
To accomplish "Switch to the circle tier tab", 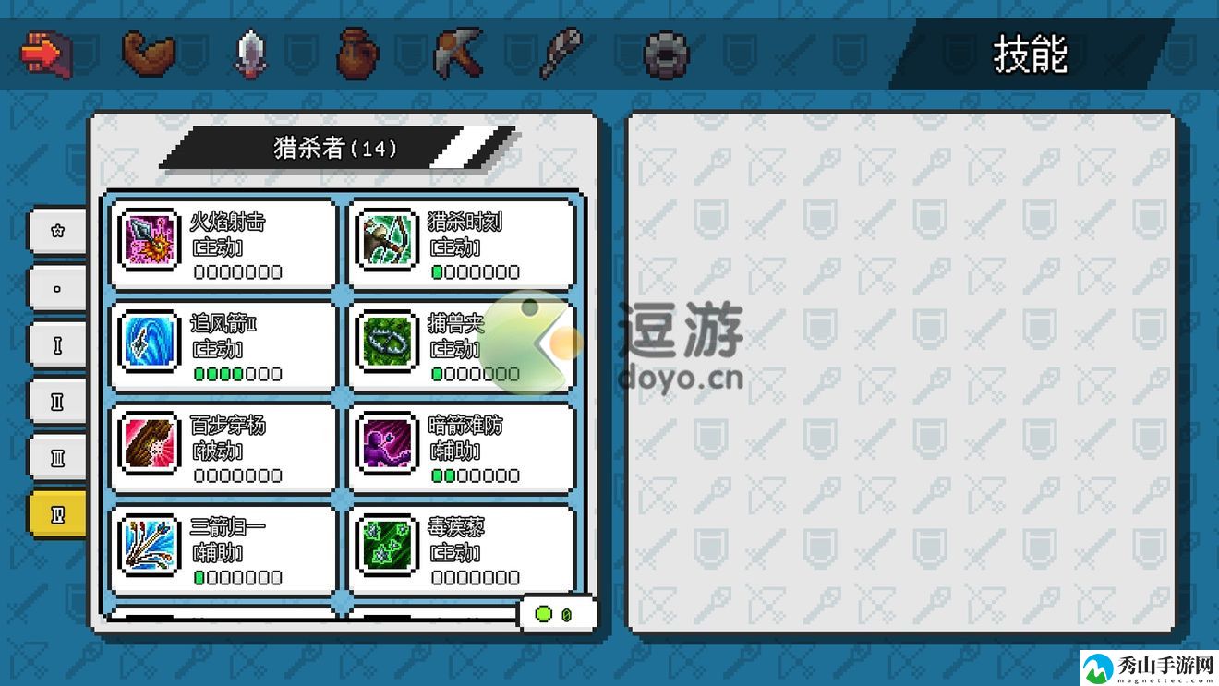I will click(57, 288).
